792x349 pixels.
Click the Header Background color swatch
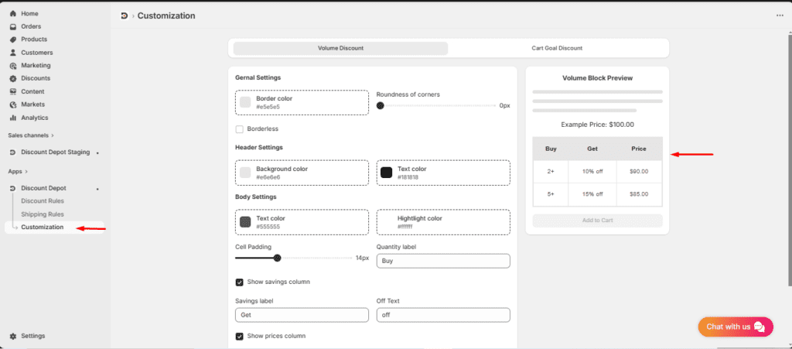pyautogui.click(x=245, y=173)
